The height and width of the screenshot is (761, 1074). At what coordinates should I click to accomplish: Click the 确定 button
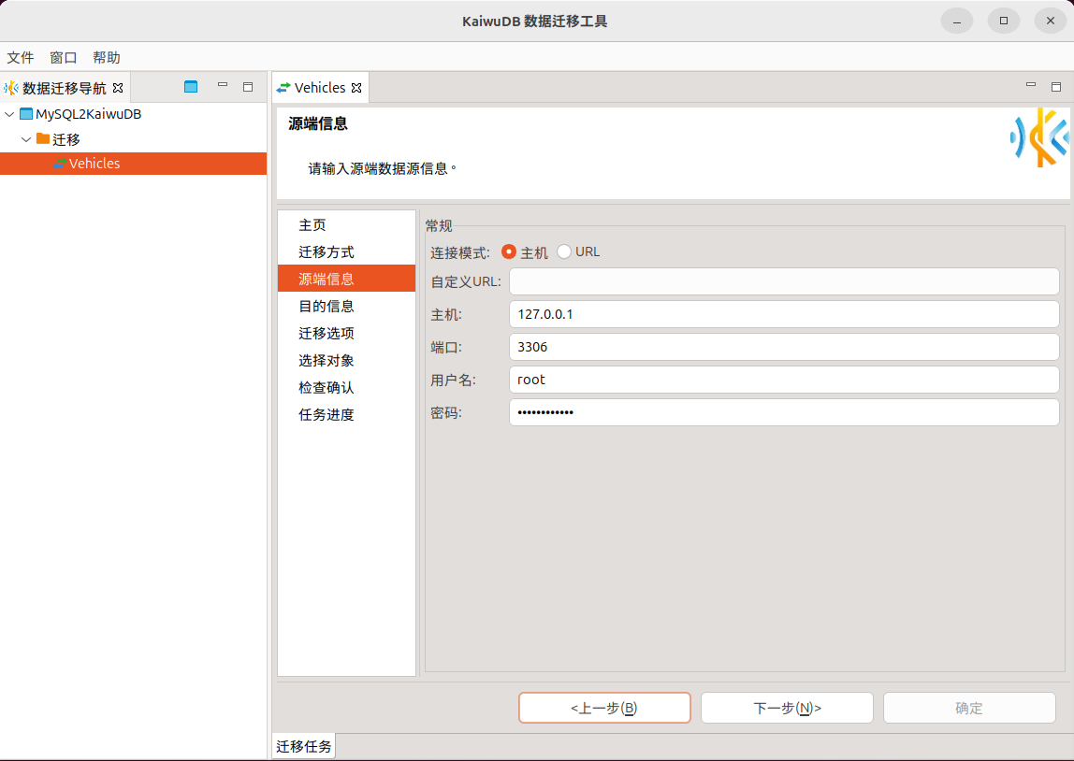pos(969,708)
